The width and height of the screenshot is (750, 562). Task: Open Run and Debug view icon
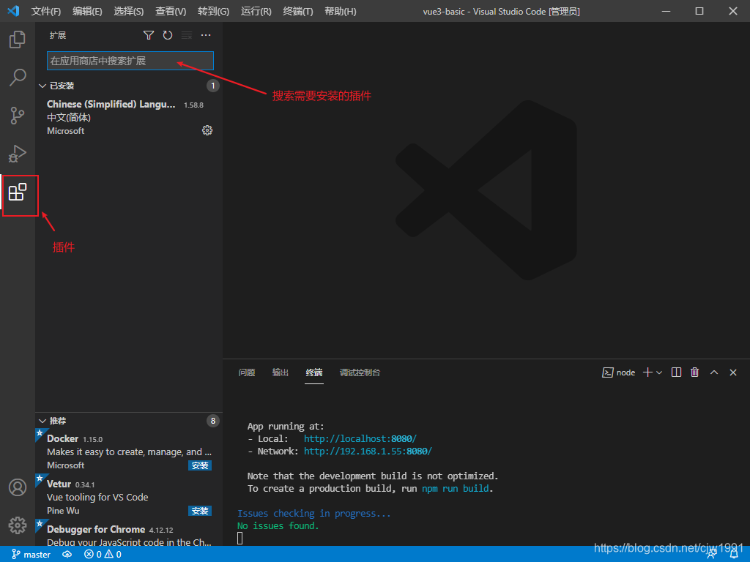(18, 154)
